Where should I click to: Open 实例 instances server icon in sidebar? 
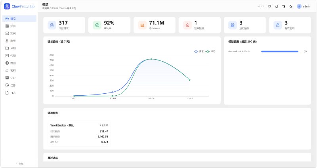click(x=7, y=33)
